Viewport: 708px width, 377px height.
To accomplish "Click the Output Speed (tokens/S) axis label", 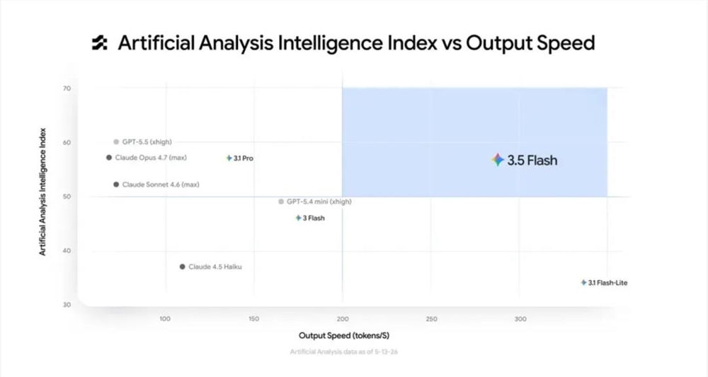I will (x=344, y=335).
